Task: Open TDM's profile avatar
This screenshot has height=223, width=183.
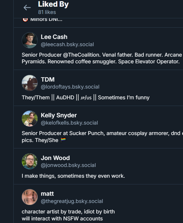Action: (30, 83)
